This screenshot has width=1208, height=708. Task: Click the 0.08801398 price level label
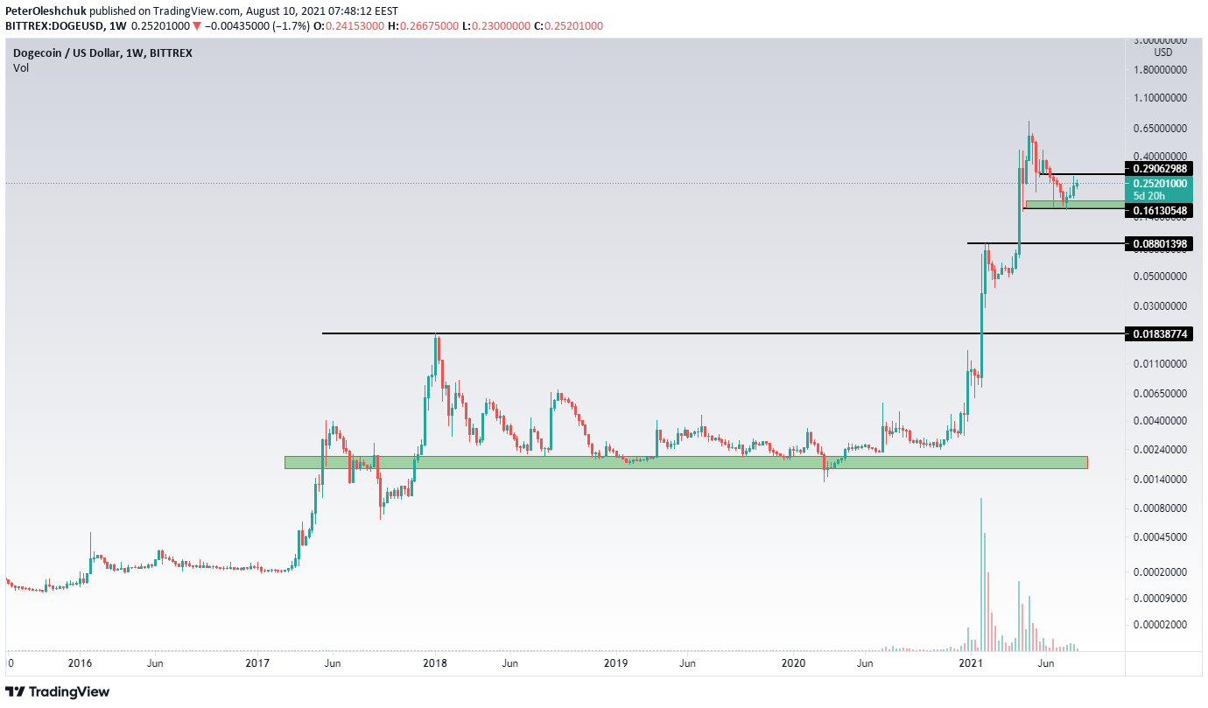click(1159, 244)
